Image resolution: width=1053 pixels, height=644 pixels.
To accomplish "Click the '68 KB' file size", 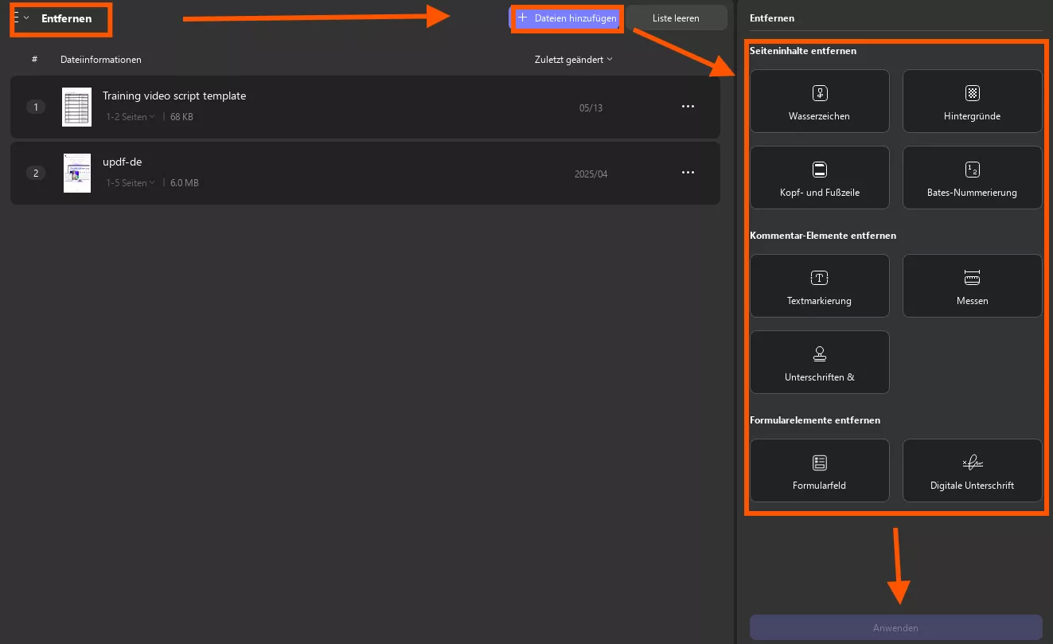I will pos(181,117).
